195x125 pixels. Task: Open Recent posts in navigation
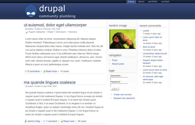click(x=118, y=64)
